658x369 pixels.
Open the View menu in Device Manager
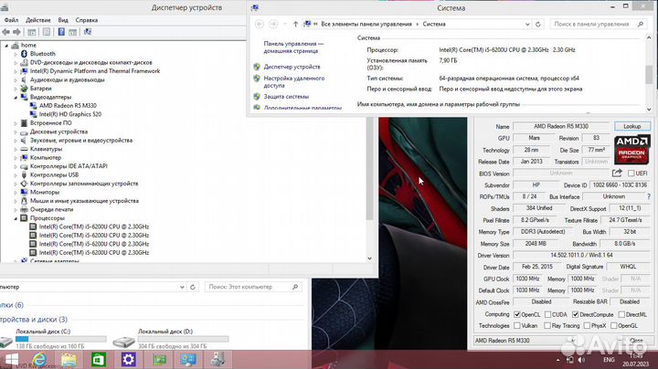pyautogui.click(x=63, y=20)
